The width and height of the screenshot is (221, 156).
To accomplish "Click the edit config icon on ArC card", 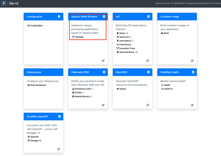I will pyautogui.click(x=148, y=61).
